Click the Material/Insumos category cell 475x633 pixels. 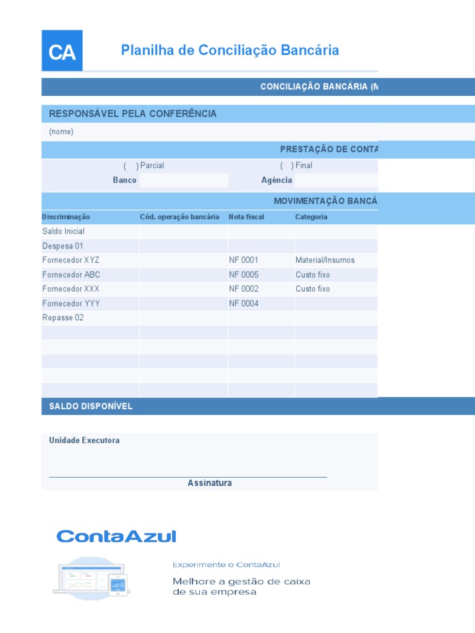tap(336, 260)
